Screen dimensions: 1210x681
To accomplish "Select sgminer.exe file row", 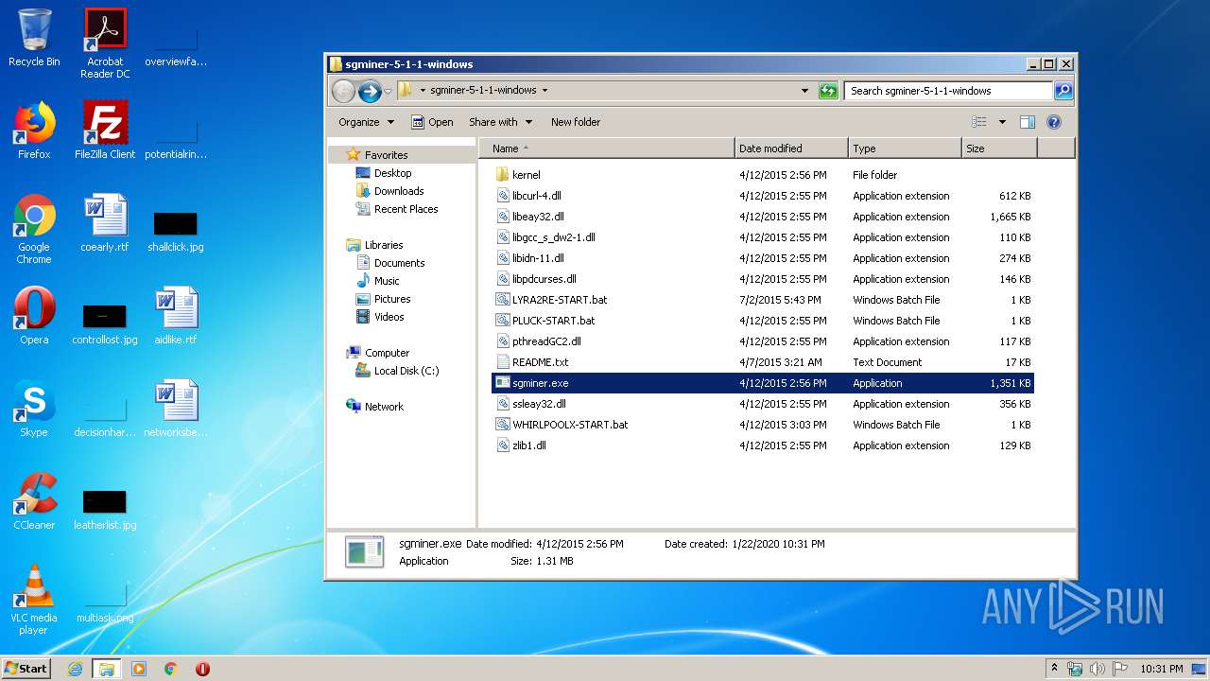I will coord(763,383).
